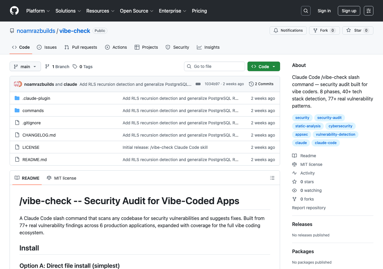Click the commit details ellipsis icon
Viewport: 383px width, 269px height.
coord(198,84)
